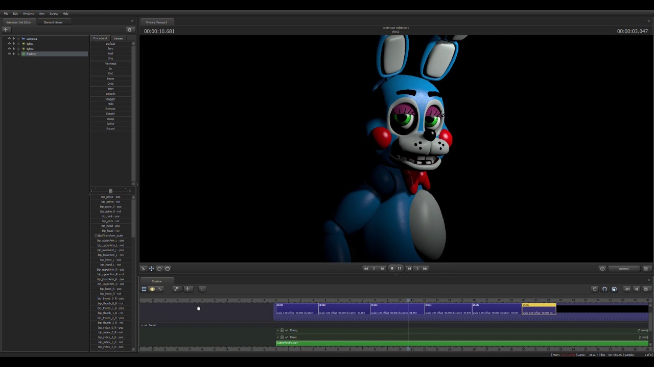Select the yellow shot6 clip
The image size is (654, 367).
click(539, 309)
